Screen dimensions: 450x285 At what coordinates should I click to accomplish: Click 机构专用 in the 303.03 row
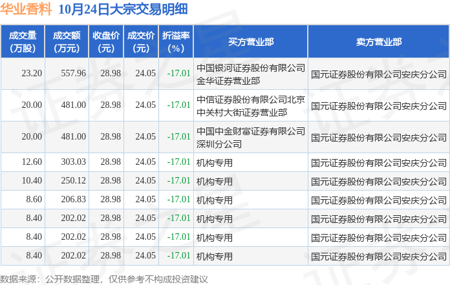215,163
